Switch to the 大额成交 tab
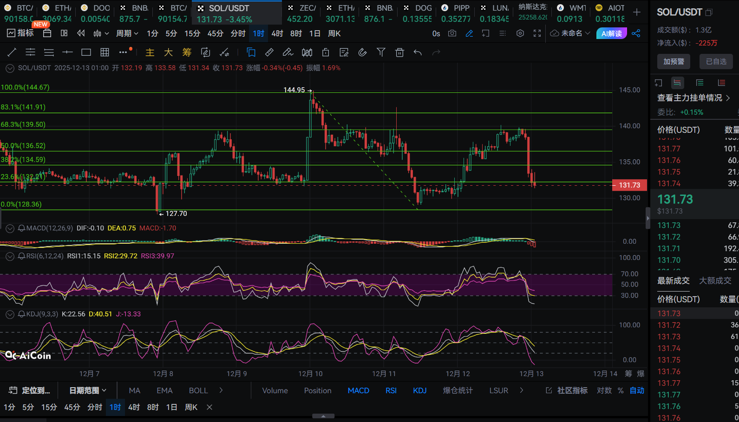 tap(715, 280)
